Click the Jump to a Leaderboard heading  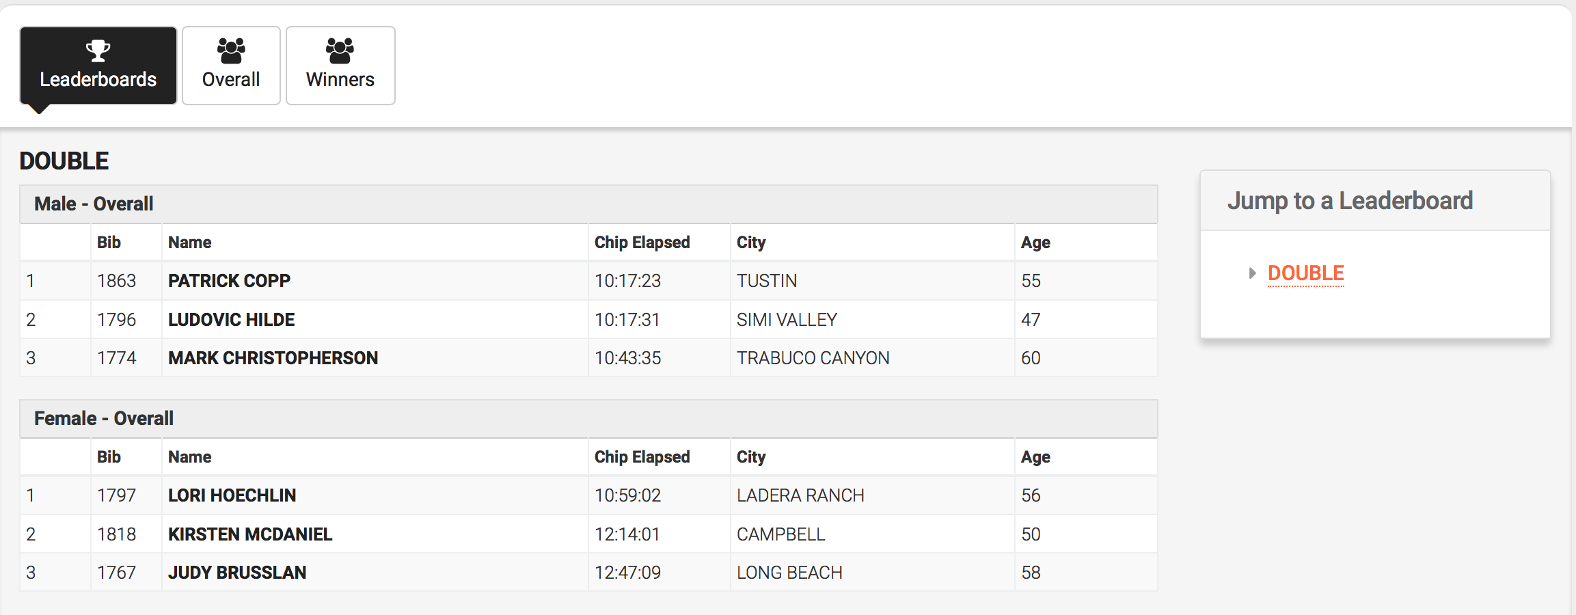[x=1350, y=201]
